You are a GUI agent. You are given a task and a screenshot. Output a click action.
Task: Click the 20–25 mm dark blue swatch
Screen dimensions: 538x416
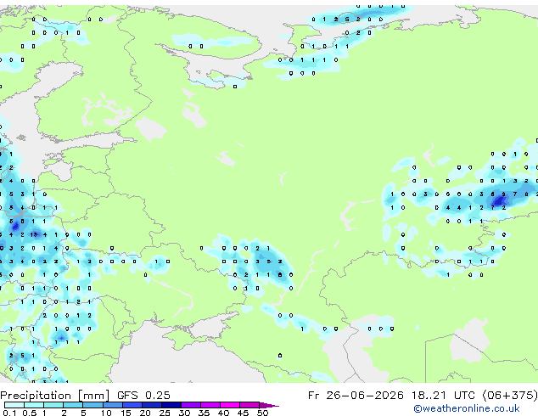pyautogui.click(x=151, y=405)
